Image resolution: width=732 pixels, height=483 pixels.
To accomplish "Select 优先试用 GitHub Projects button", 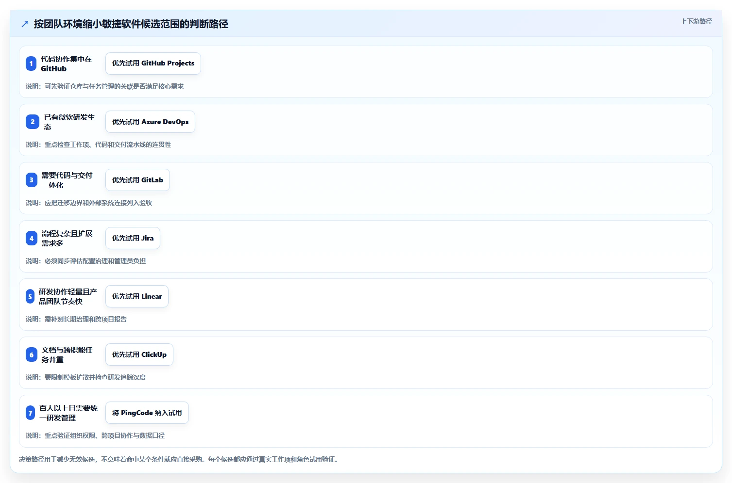I will [153, 64].
